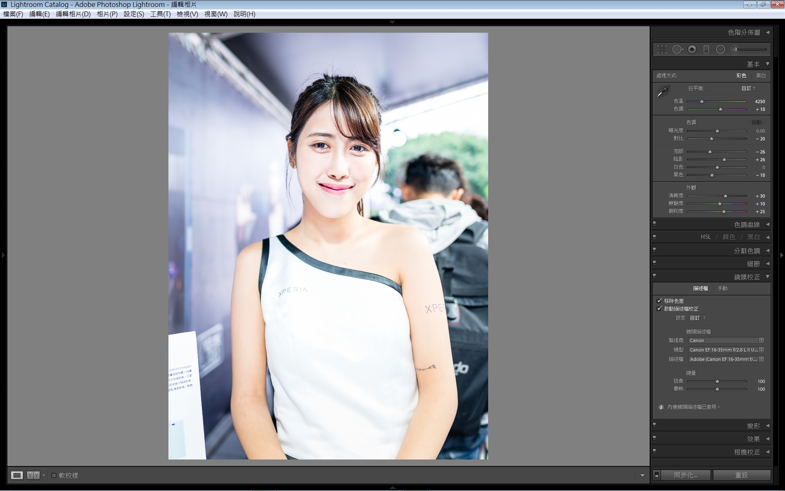The width and height of the screenshot is (785, 491).
Task: Select 彩色 treatment mode
Action: click(x=741, y=76)
